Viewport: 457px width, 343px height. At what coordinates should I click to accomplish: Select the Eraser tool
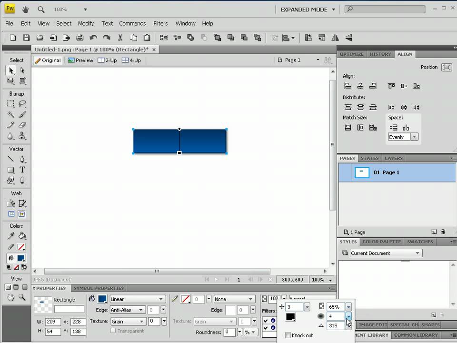point(22,125)
